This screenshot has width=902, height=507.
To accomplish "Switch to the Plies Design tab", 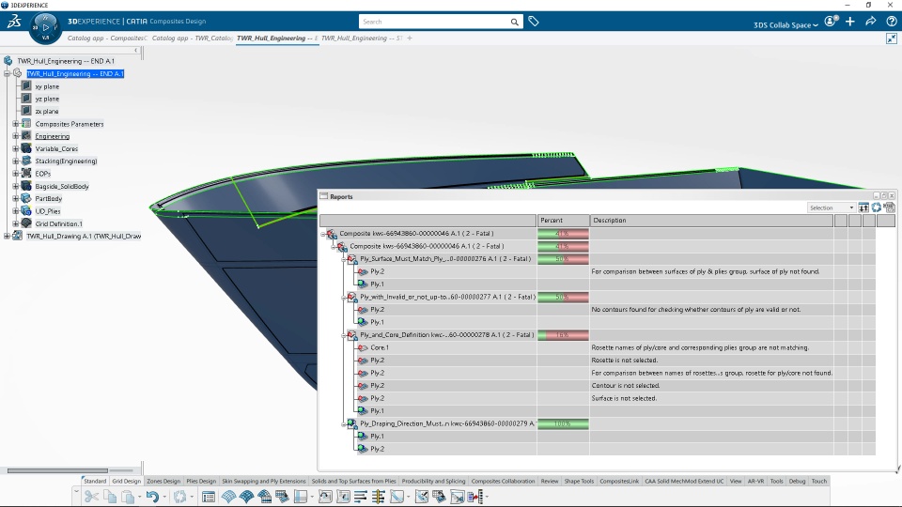I will click(201, 481).
